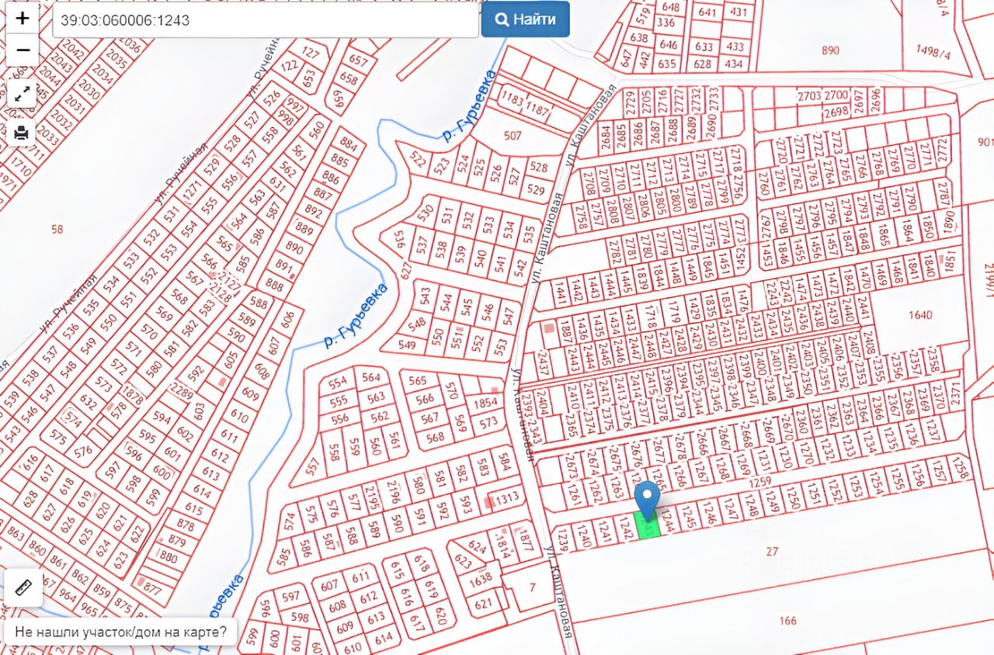This screenshot has height=655, width=994.
Task: Select parcel 888
Action: [x=274, y=284]
